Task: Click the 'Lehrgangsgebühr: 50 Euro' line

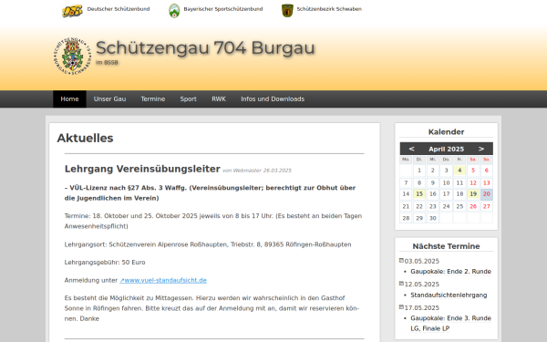Action: tap(105, 263)
